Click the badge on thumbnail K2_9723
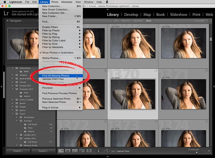 207,70
